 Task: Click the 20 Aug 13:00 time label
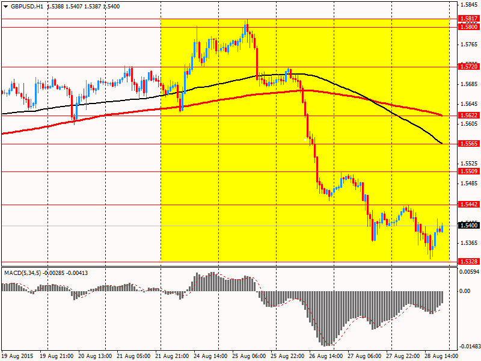pyautogui.click(x=96, y=356)
